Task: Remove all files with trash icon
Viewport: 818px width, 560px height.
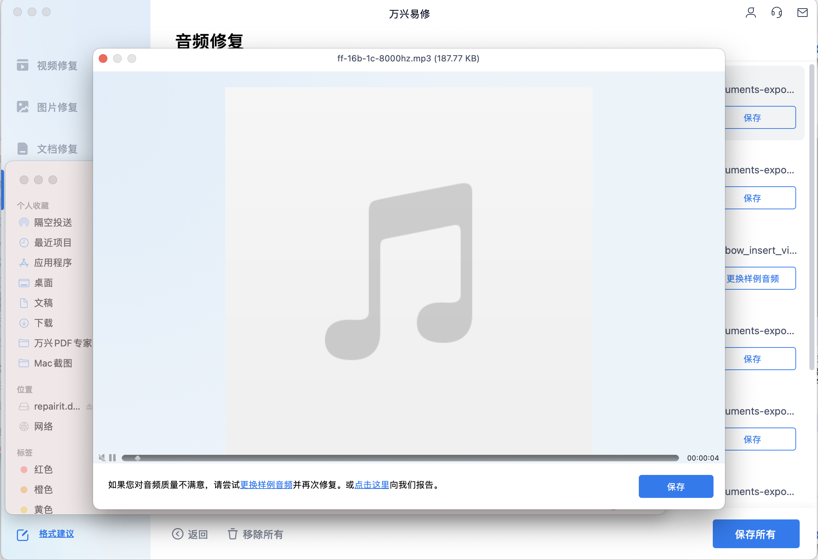Action: click(233, 534)
